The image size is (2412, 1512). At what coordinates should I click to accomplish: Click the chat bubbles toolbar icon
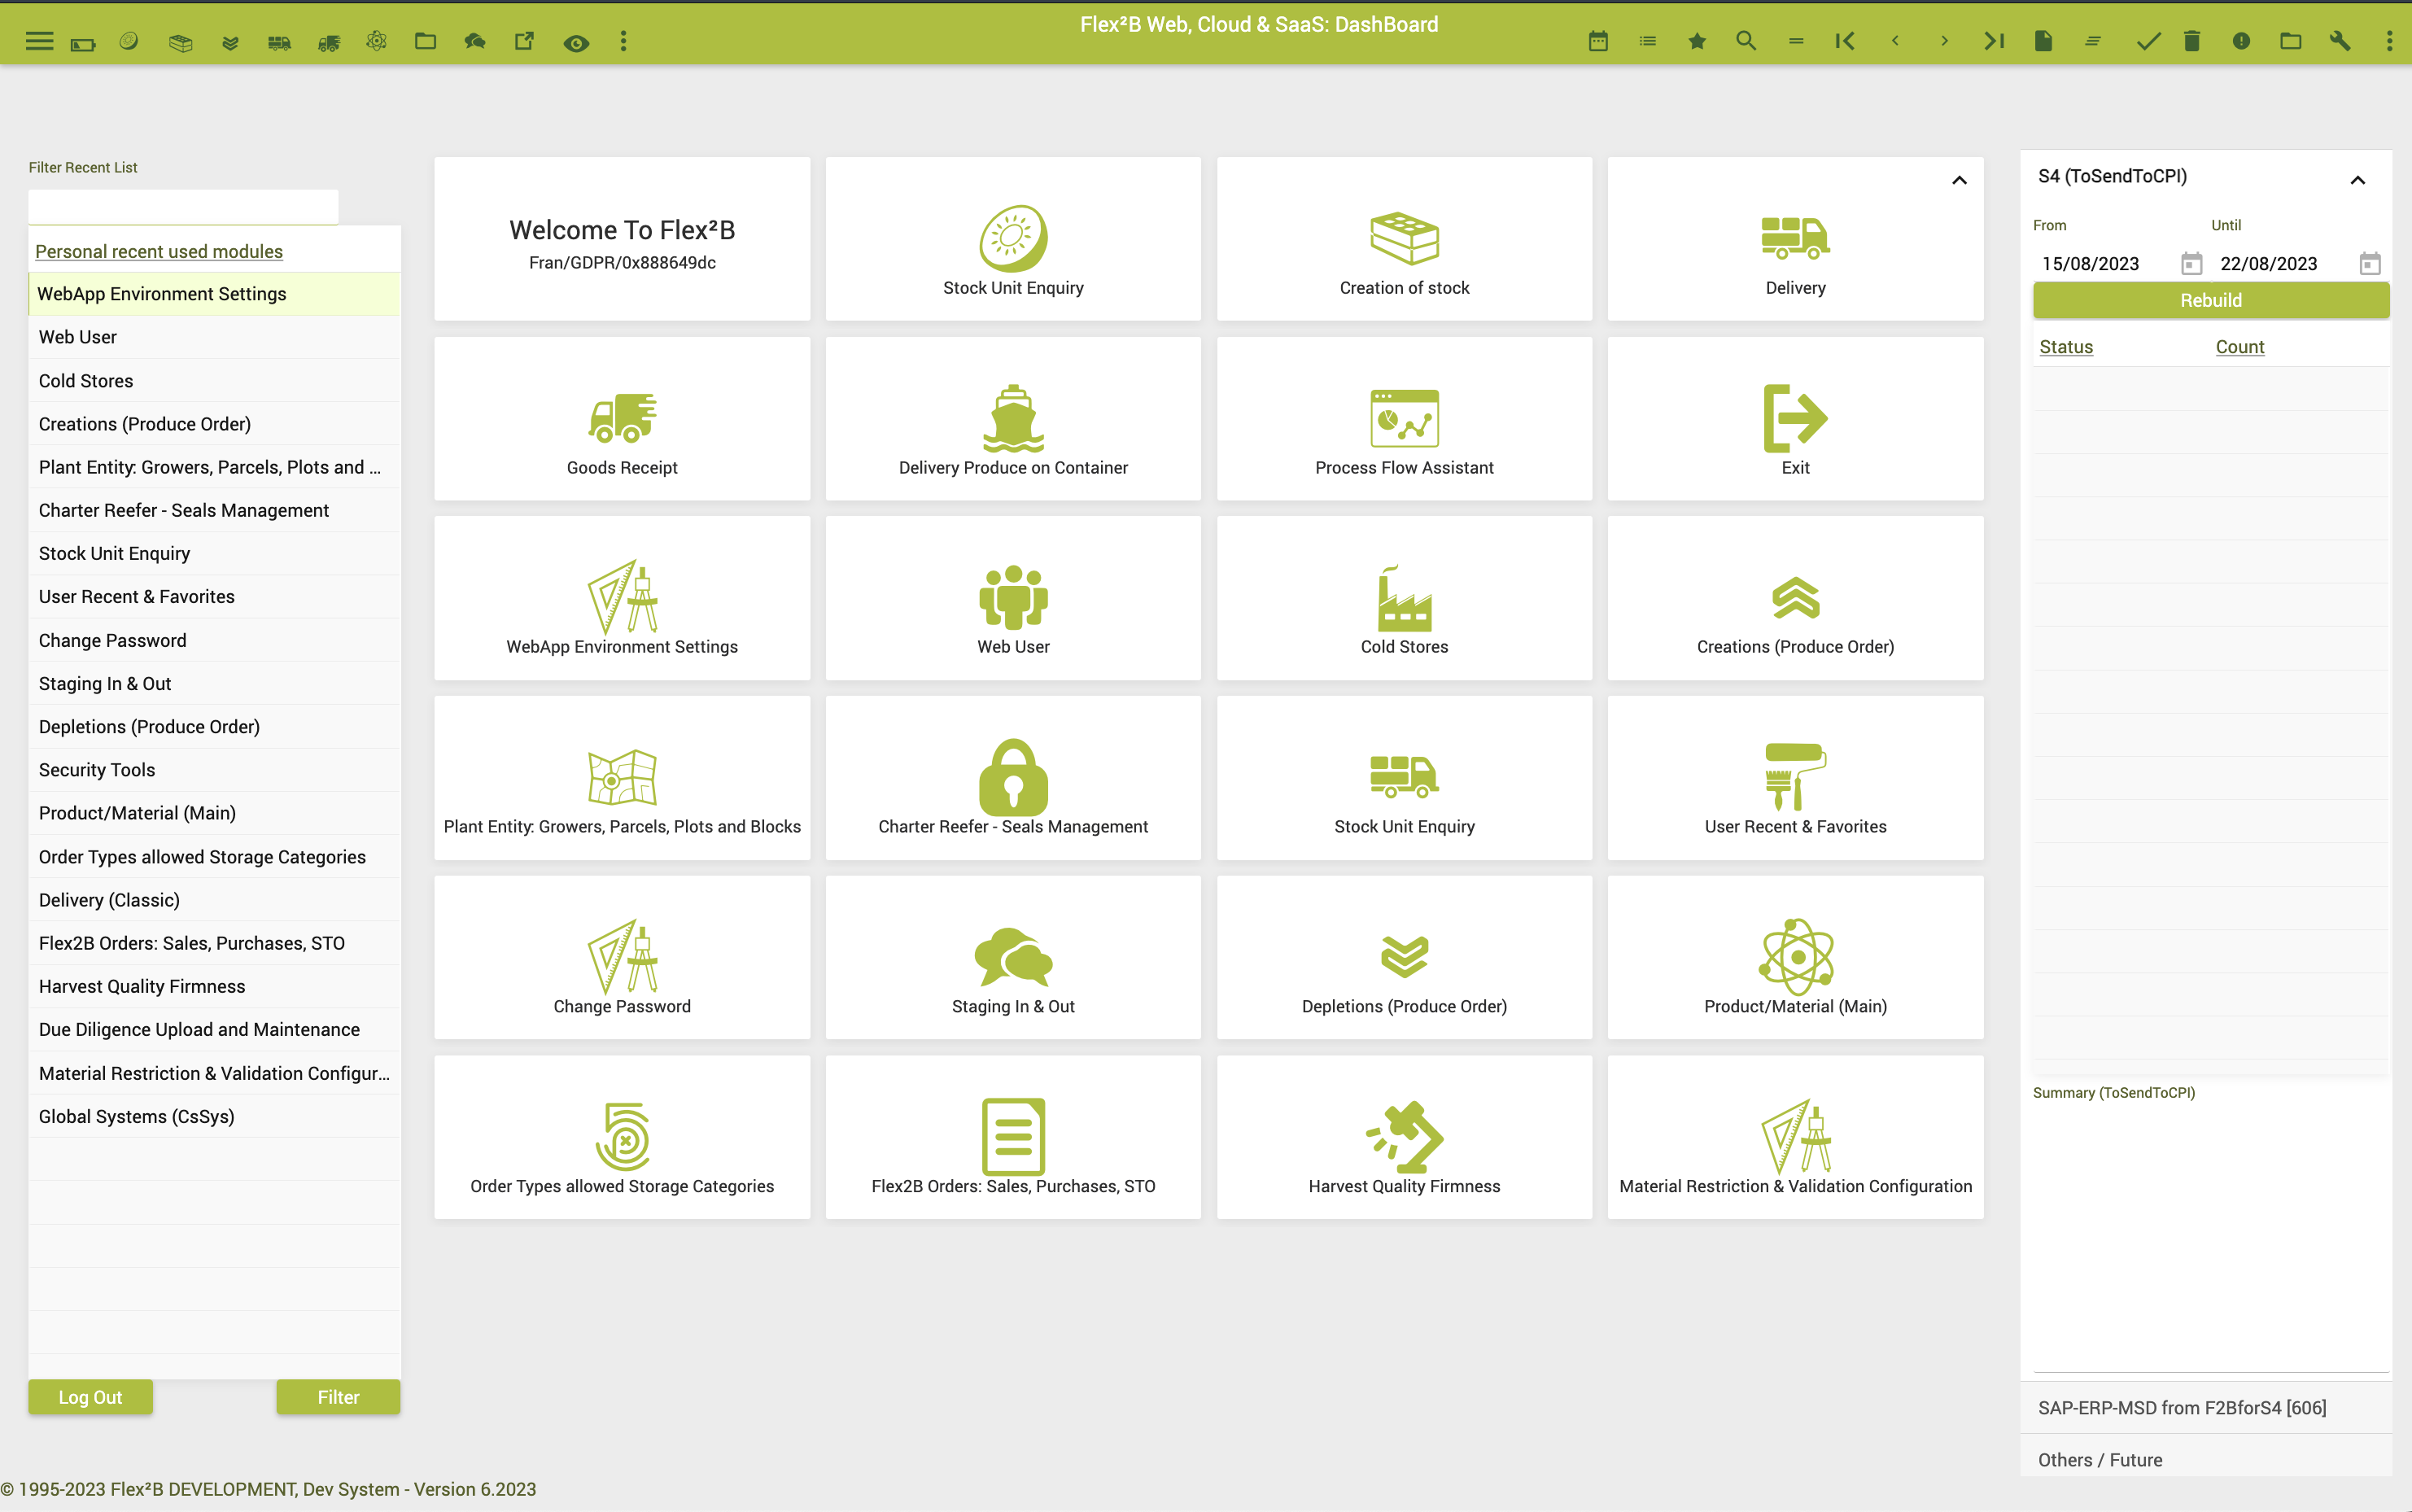[x=475, y=41]
